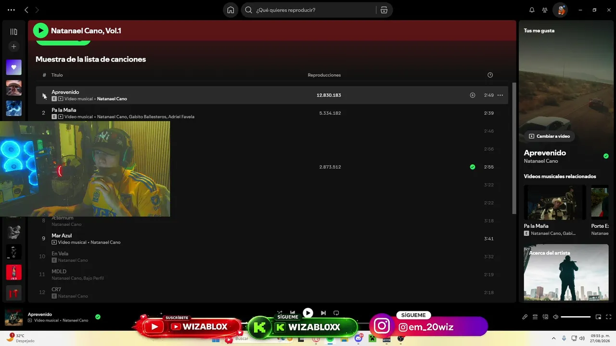Select the MDLD track

(272, 274)
